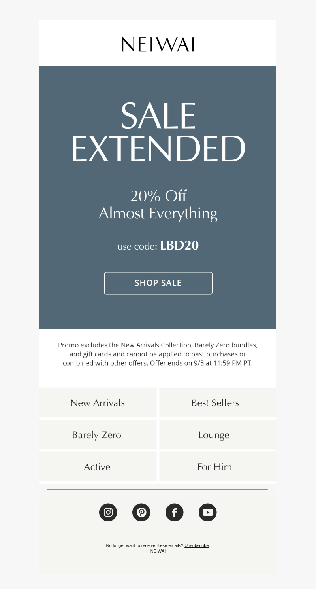This screenshot has width=316, height=589.
Task: Click the 'use code:' label
Action: (137, 246)
